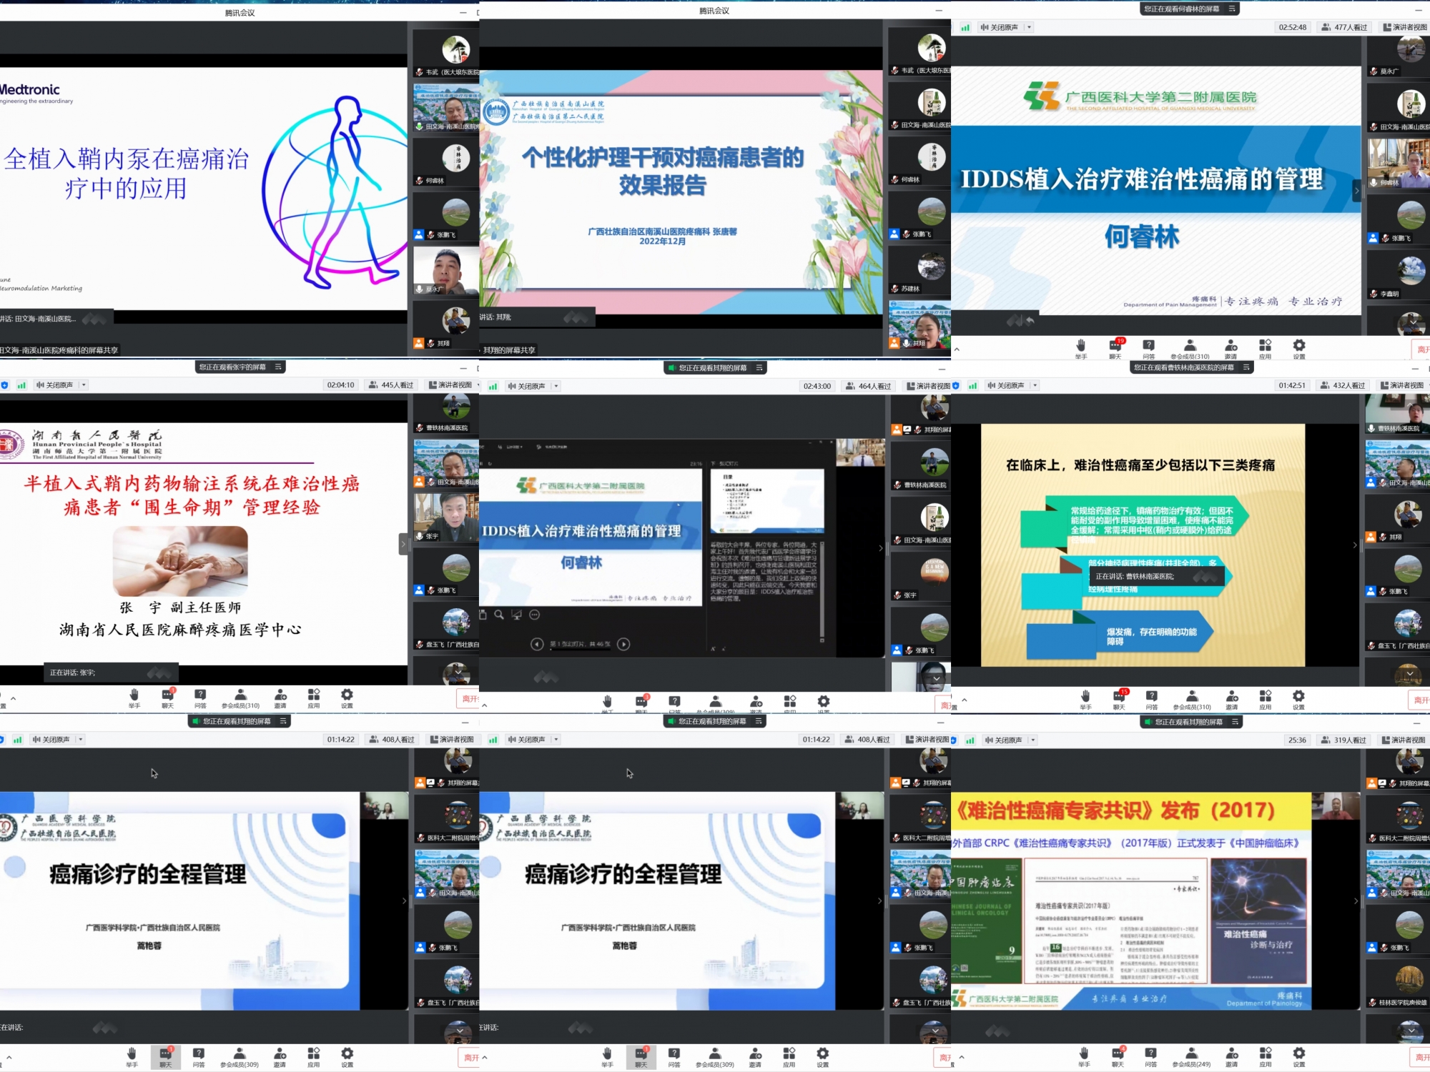Go to next slide in PowerPoint presenter view
The width and height of the screenshot is (1430, 1072).
click(623, 644)
